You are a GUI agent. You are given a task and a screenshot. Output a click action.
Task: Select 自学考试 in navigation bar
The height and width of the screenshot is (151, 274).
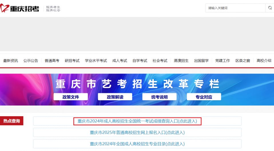[140, 61]
